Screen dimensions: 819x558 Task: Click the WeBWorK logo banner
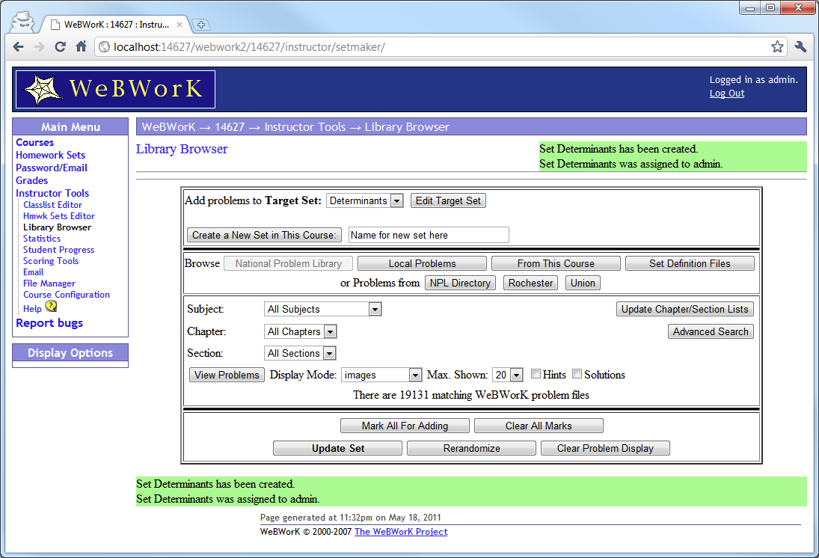coord(115,89)
